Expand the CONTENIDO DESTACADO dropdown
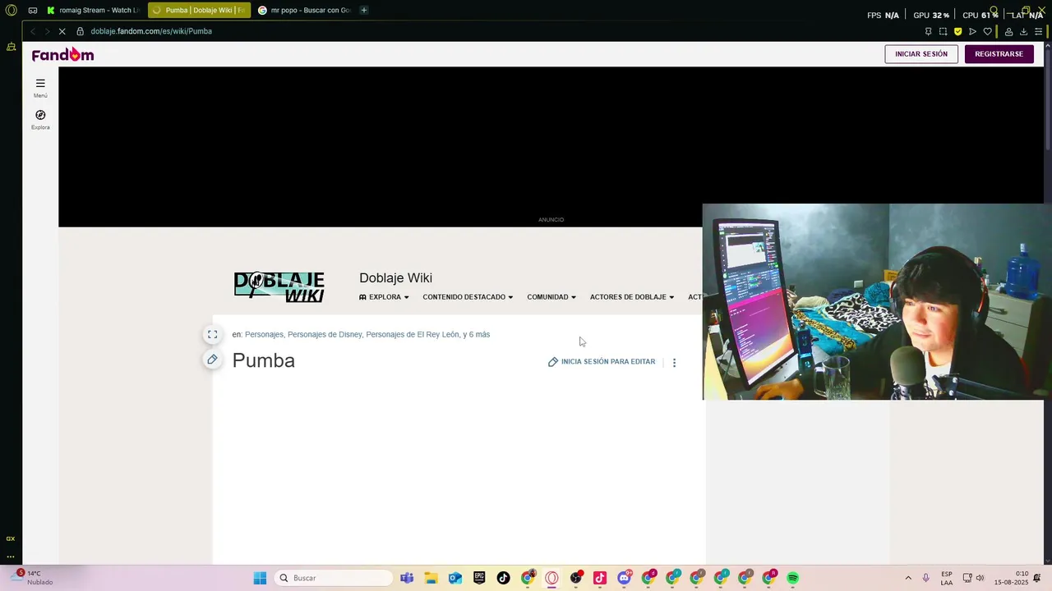 pos(468,297)
